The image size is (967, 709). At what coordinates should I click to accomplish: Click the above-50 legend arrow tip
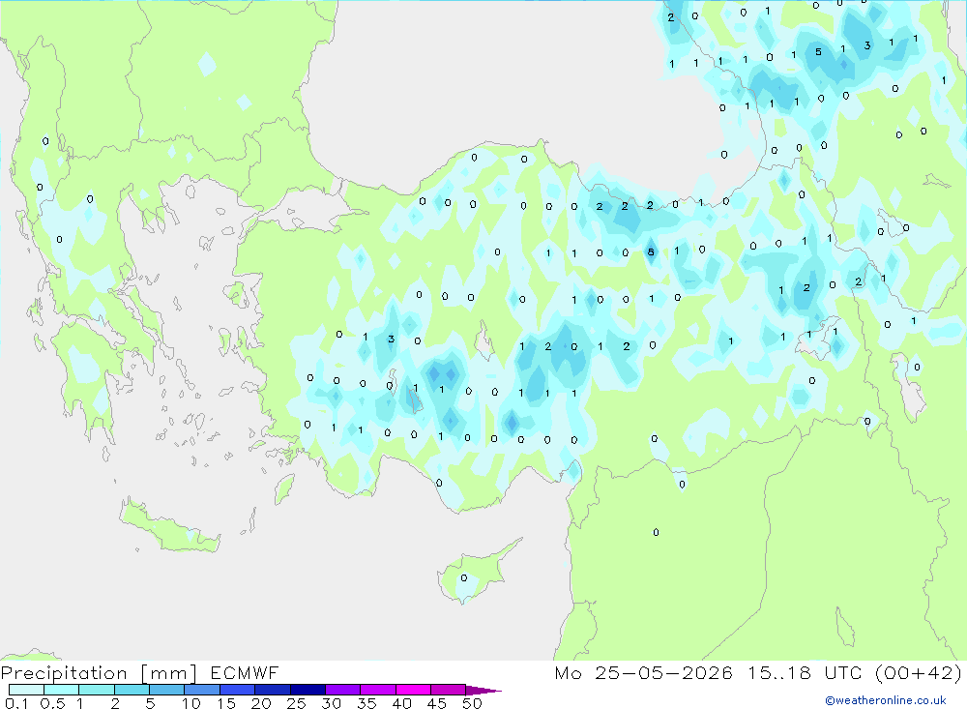(483, 691)
